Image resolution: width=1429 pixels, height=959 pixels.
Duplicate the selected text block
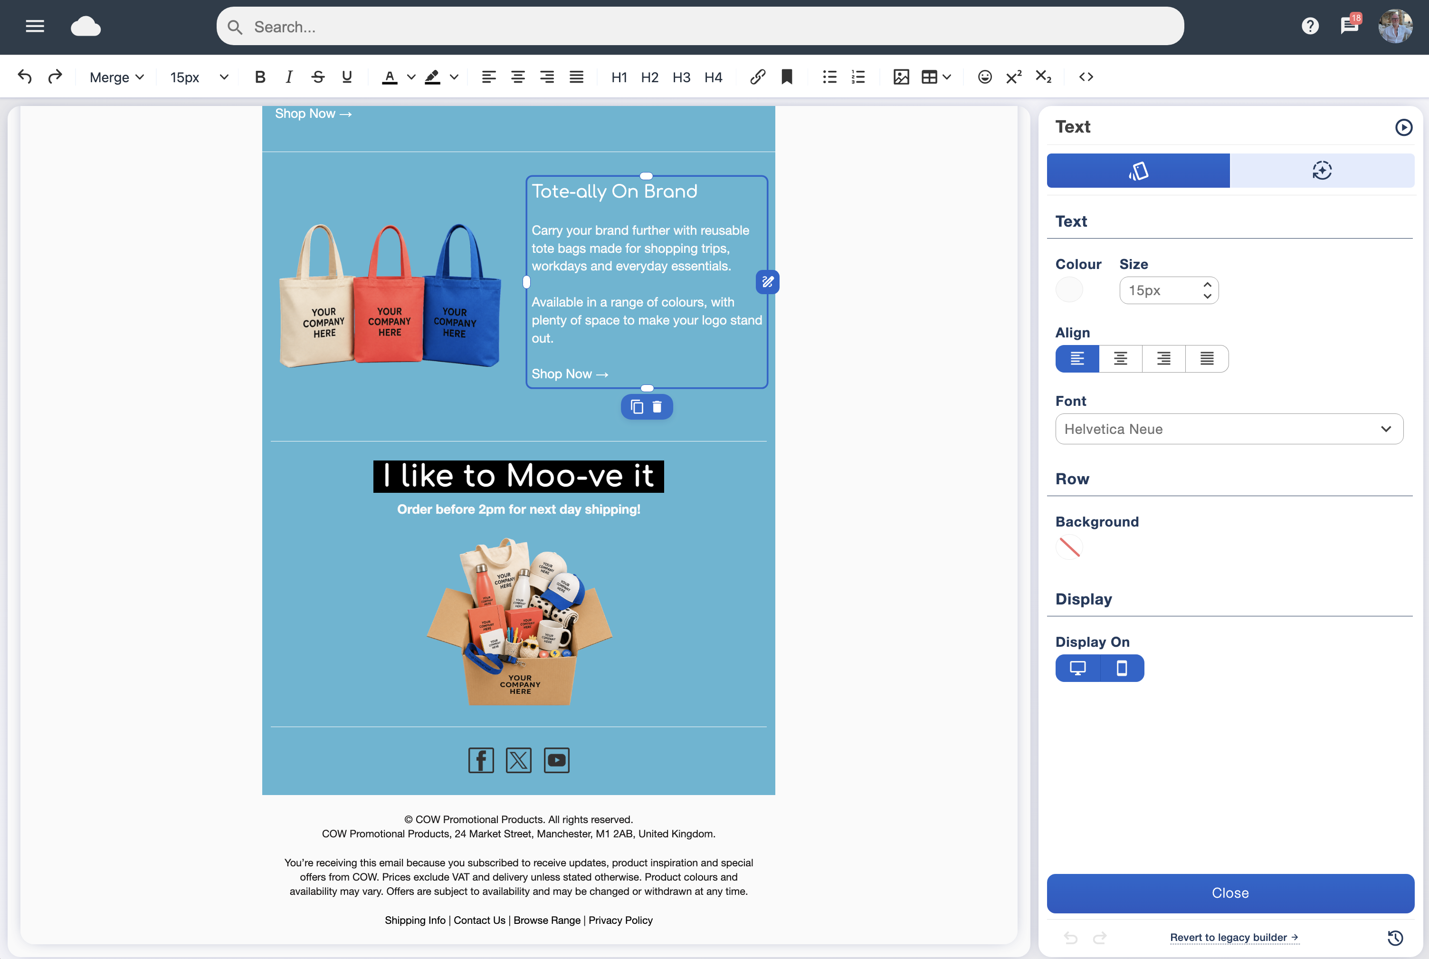click(x=637, y=407)
